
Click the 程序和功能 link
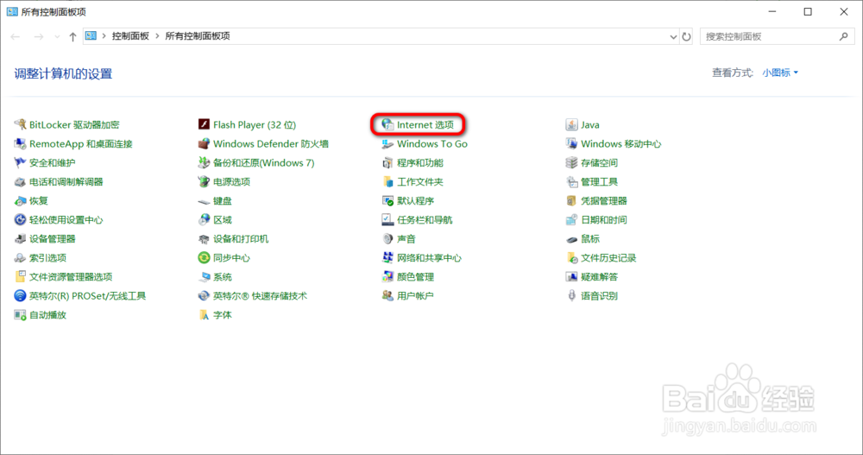(420, 162)
